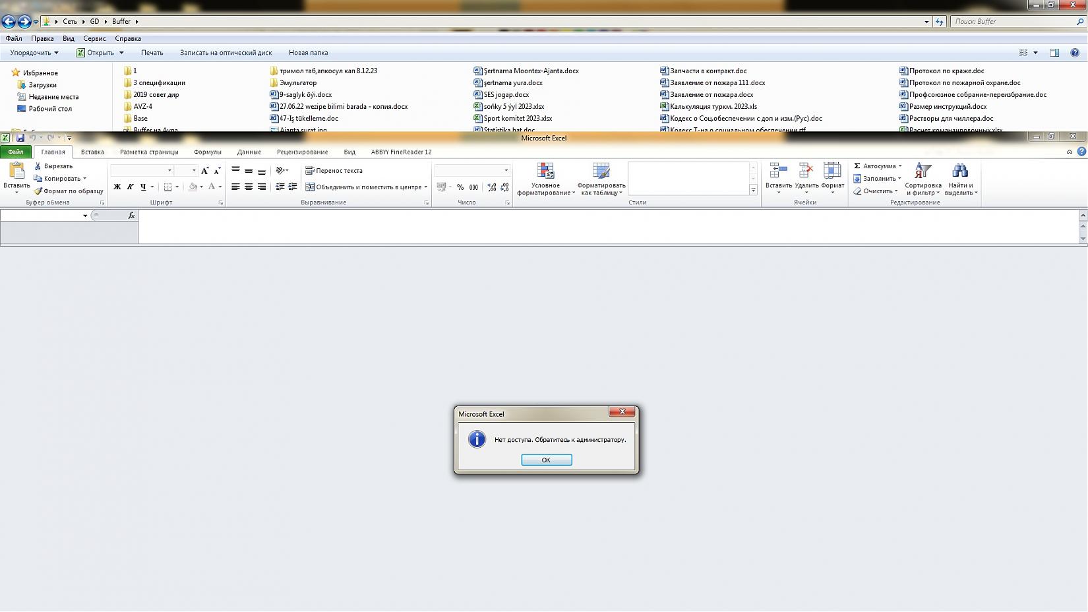Apply thousands separator (000) format

coord(473,187)
